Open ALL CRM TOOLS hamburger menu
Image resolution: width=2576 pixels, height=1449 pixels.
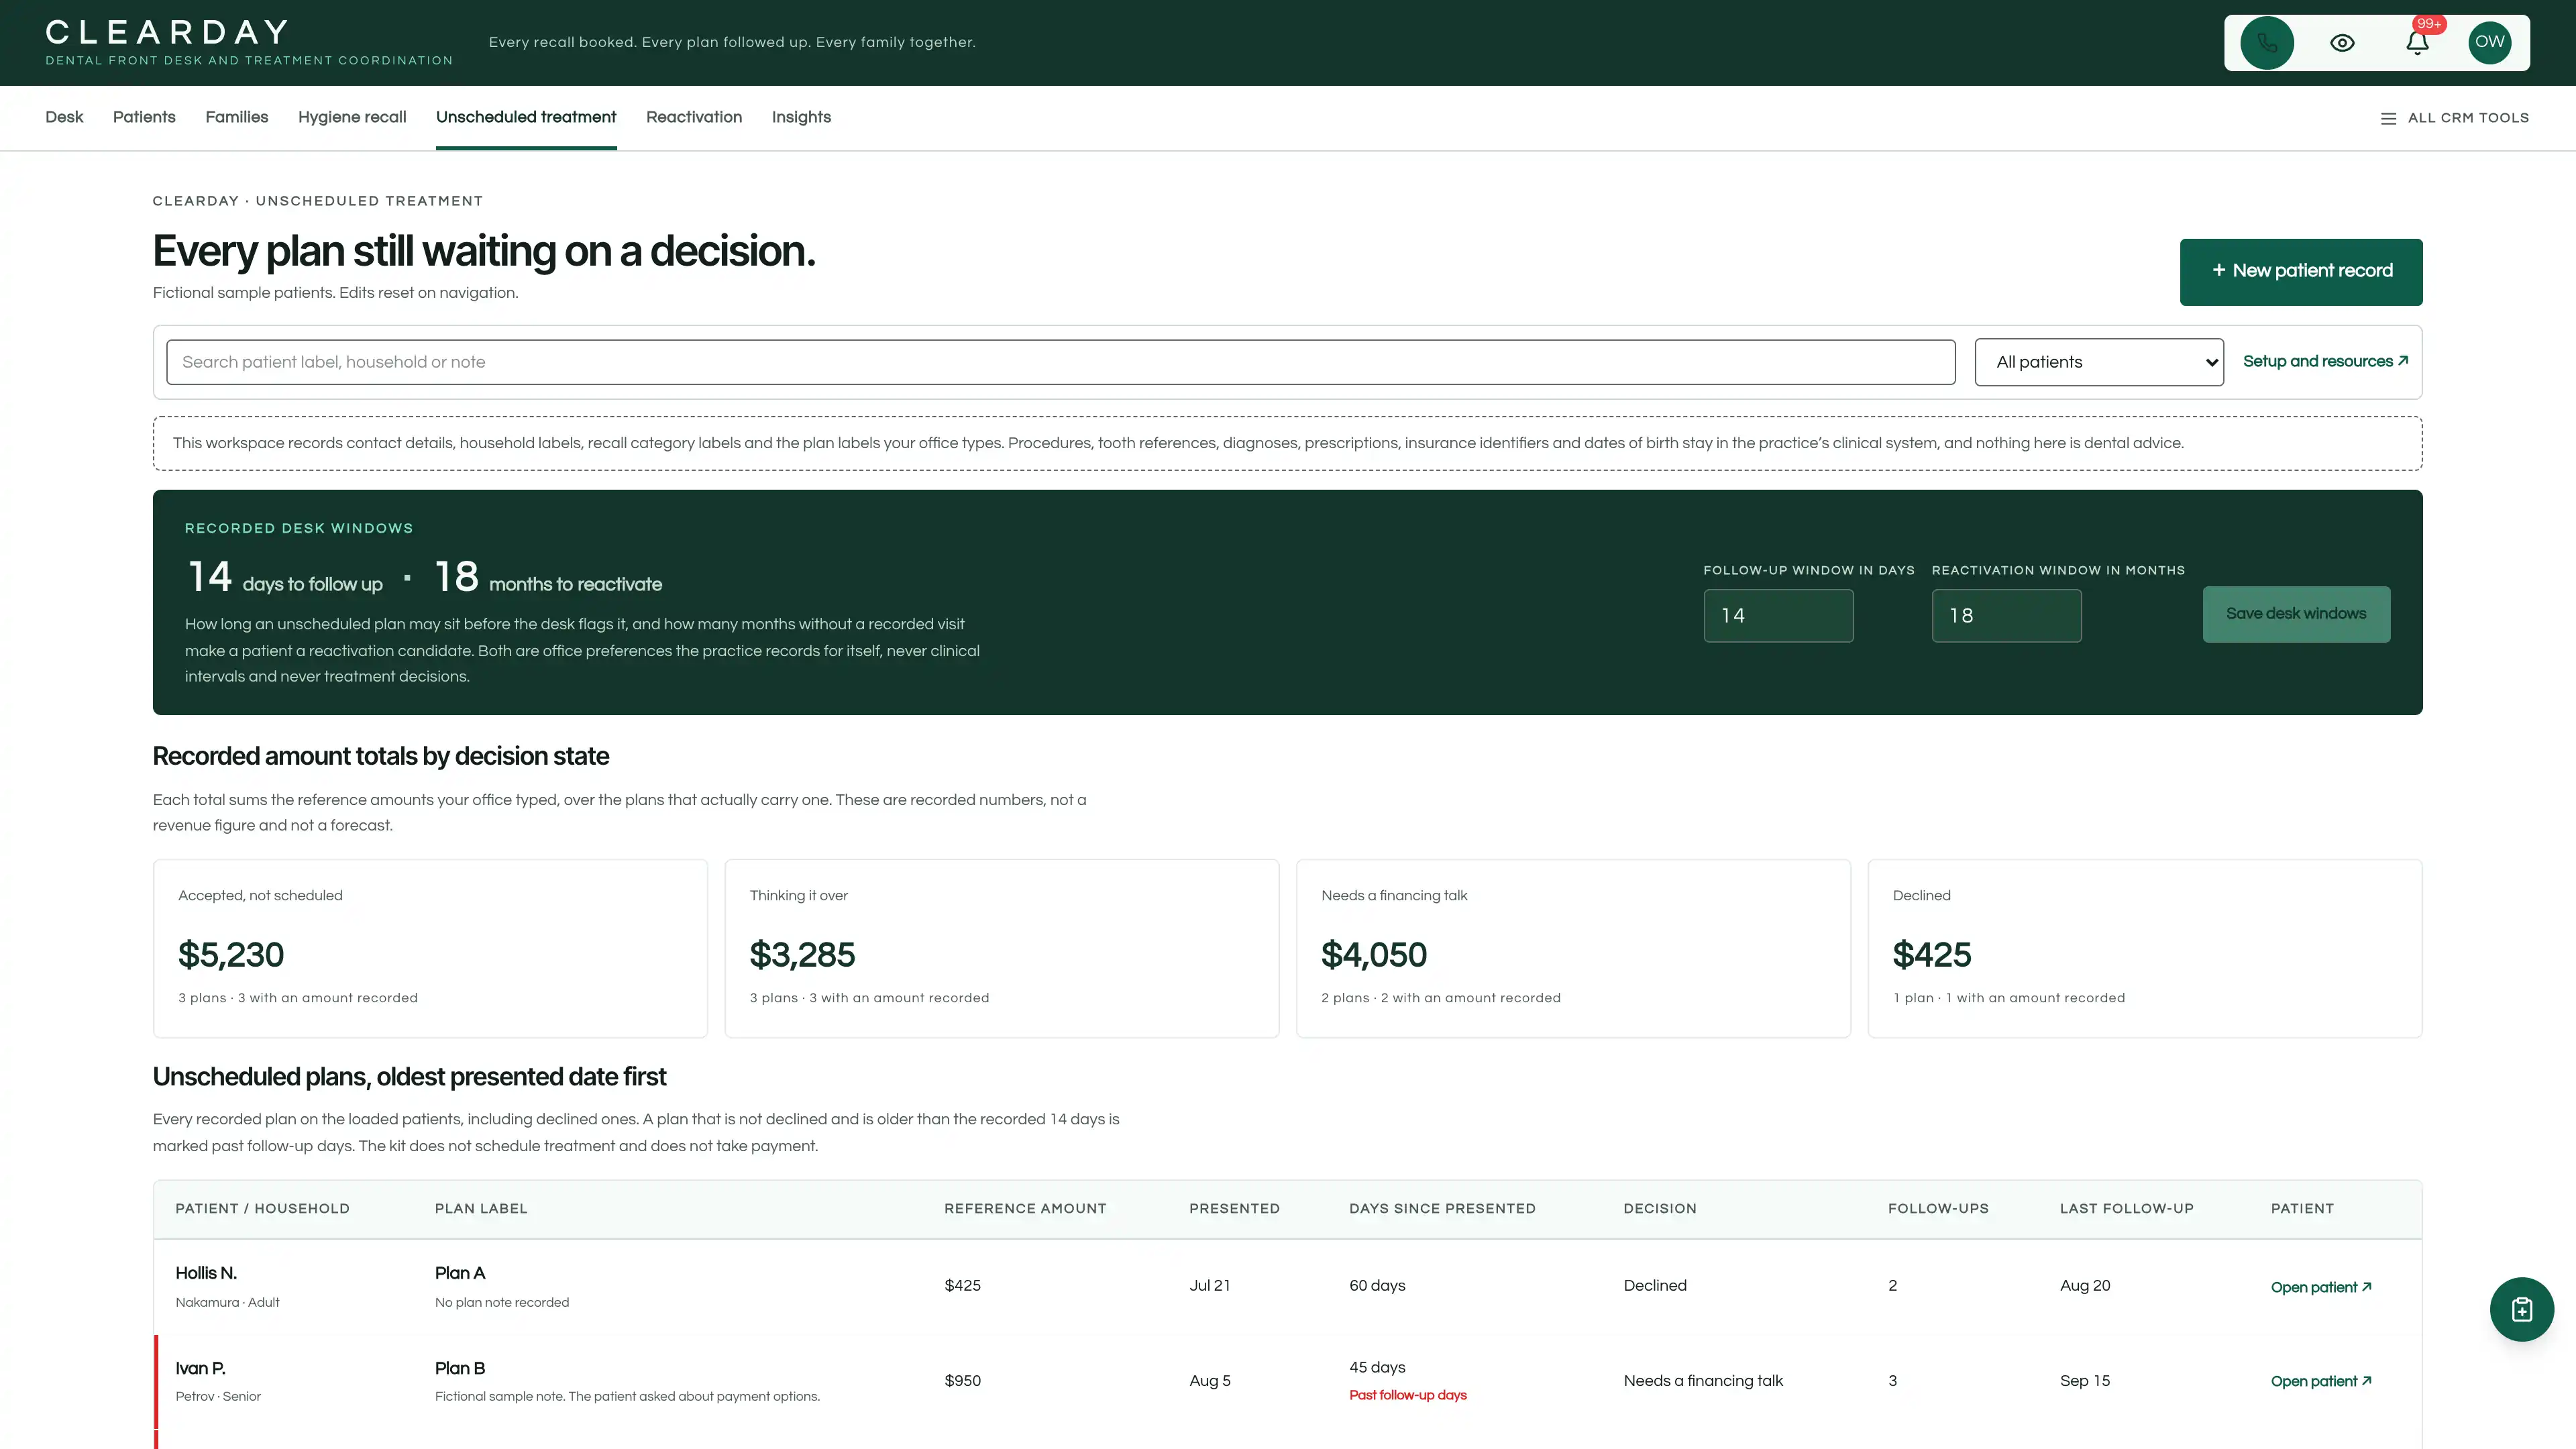[2454, 118]
